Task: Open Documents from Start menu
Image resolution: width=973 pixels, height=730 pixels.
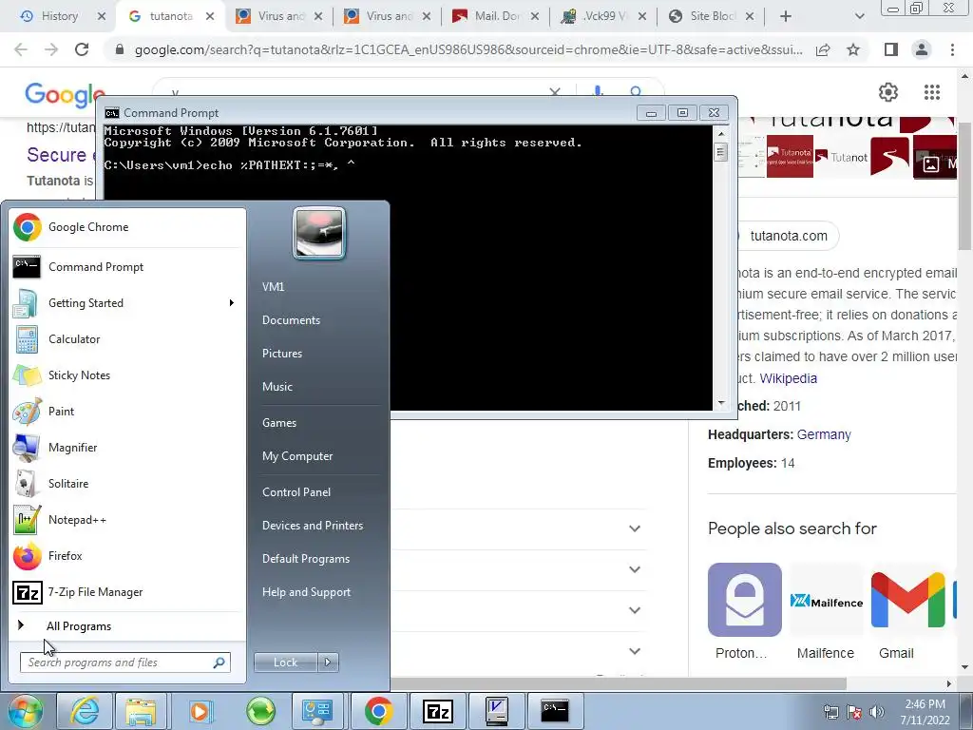Action: pyautogui.click(x=291, y=320)
